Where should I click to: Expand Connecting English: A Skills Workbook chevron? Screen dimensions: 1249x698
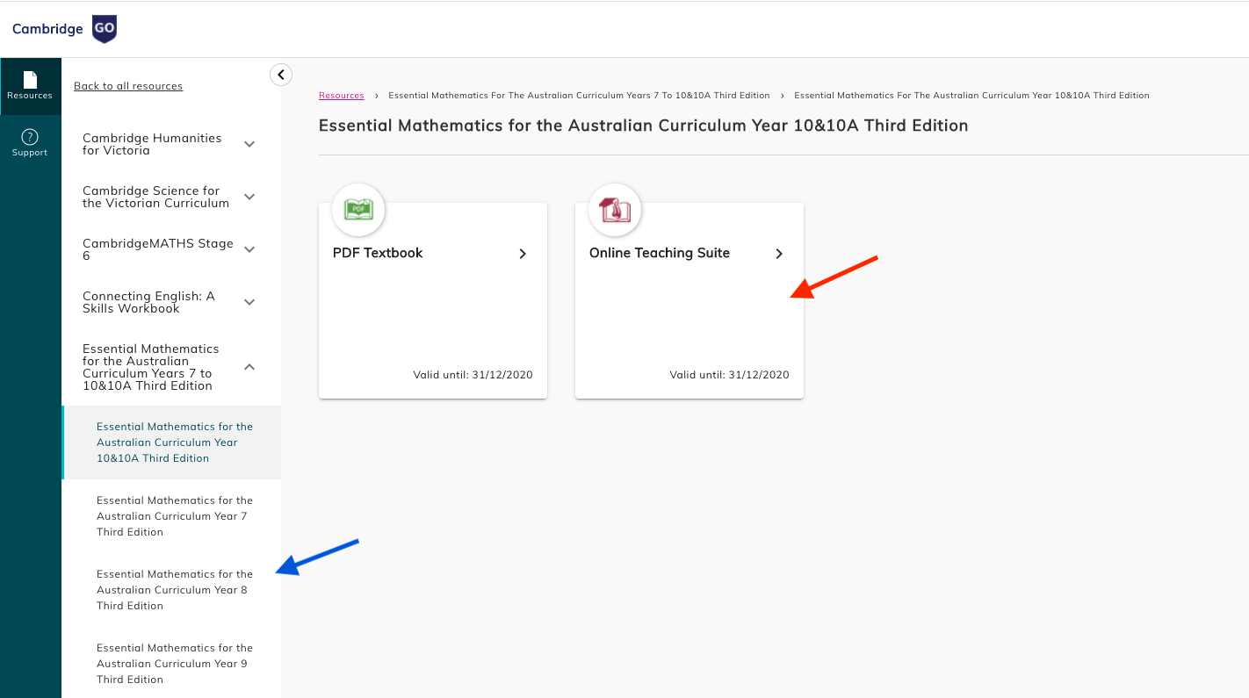point(249,302)
